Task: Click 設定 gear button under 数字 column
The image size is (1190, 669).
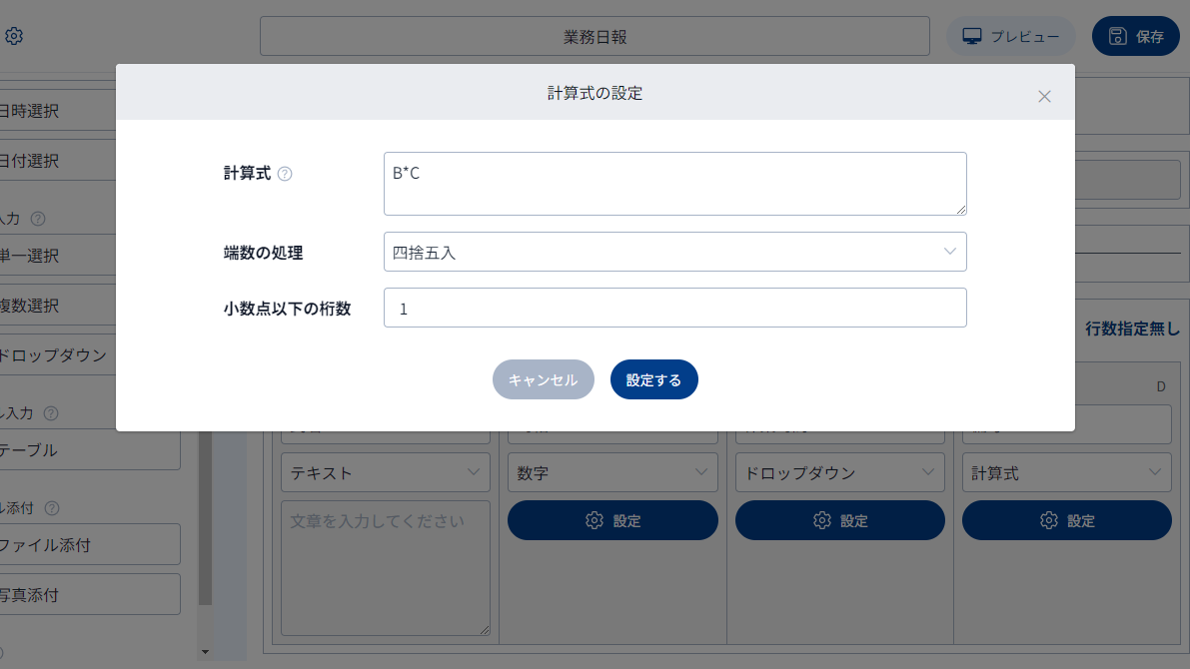Action: click(x=612, y=520)
